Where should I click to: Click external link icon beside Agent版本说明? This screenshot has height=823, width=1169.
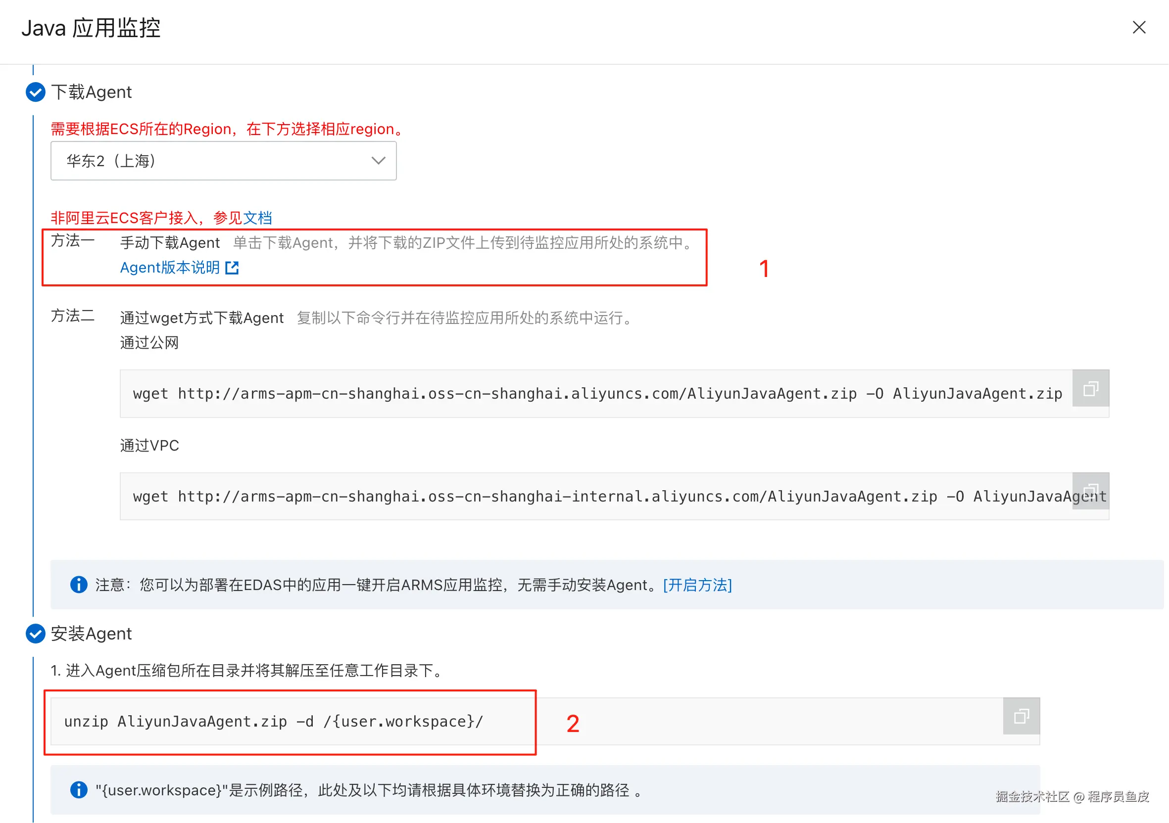point(232,268)
